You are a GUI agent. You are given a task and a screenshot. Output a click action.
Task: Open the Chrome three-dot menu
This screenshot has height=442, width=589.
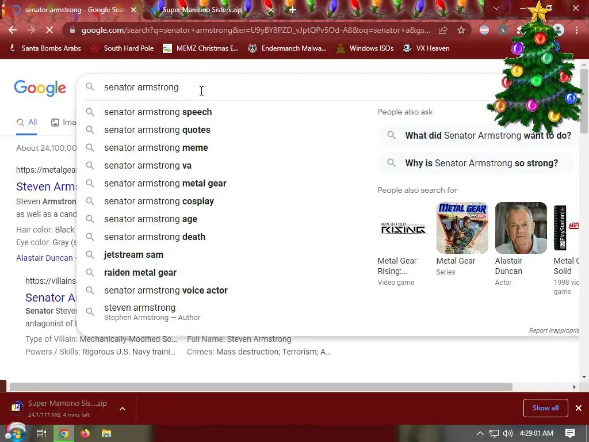(576, 30)
